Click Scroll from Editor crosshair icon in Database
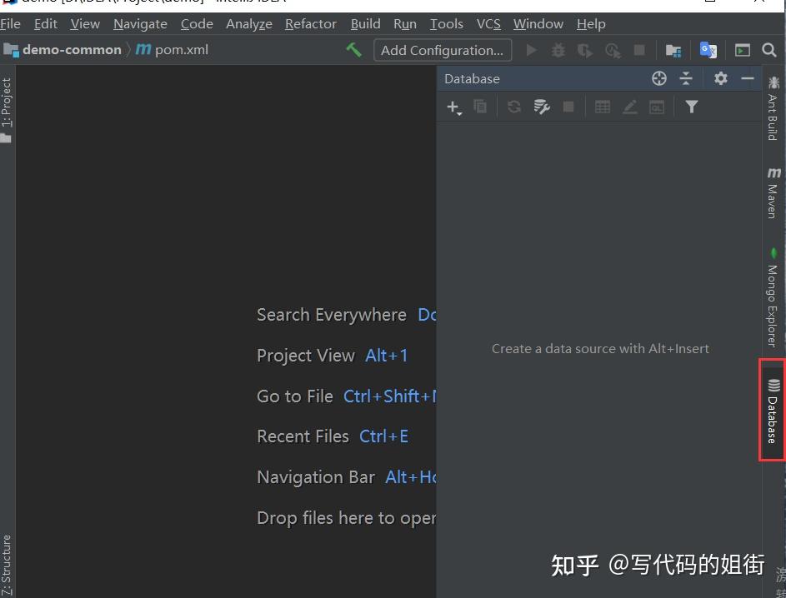Image resolution: width=786 pixels, height=598 pixels. pyautogui.click(x=659, y=78)
